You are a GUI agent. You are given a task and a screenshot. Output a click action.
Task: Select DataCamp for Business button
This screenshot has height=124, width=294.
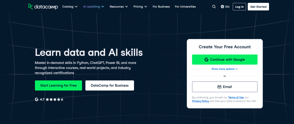click(x=109, y=85)
